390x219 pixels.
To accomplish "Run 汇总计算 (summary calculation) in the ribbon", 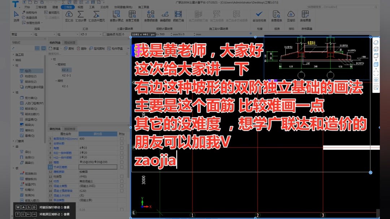I will coord(80,16).
